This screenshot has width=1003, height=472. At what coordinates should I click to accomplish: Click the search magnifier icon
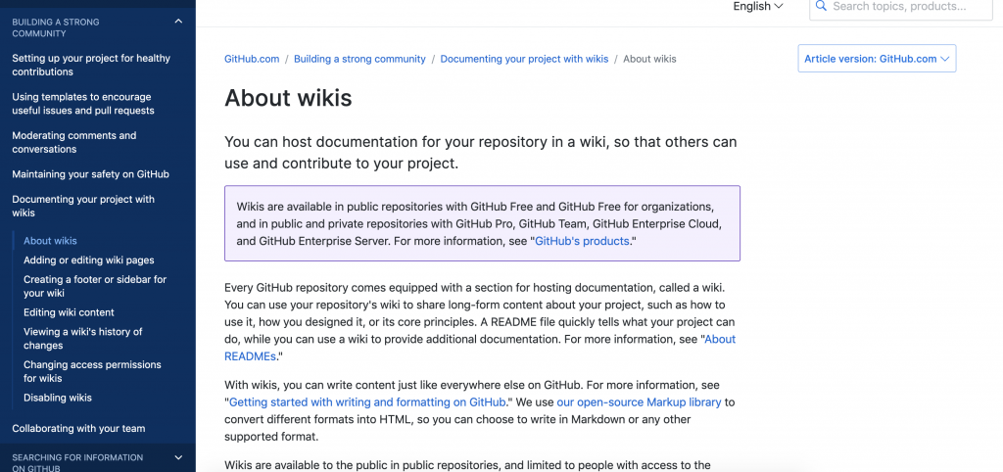(x=821, y=7)
